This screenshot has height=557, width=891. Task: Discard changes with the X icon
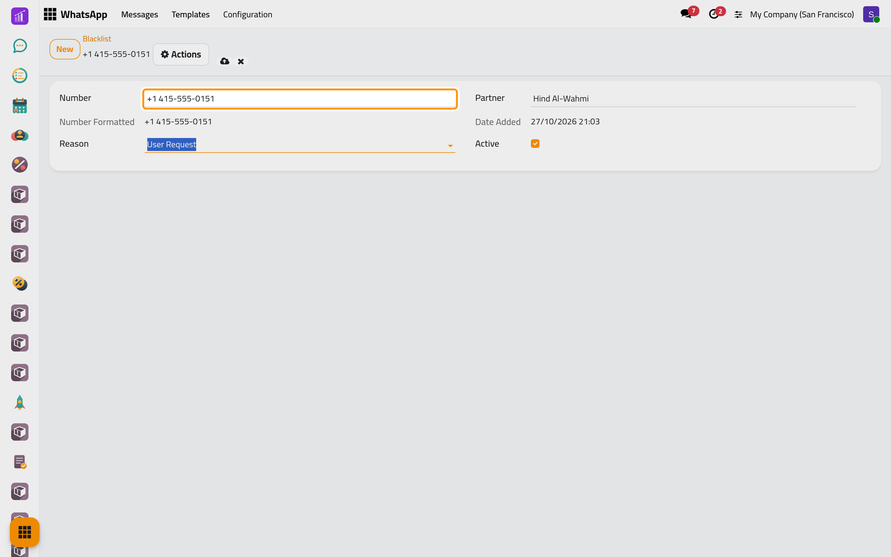(241, 61)
